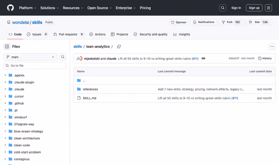
Task: Click the Sign up button
Action: (254, 8)
